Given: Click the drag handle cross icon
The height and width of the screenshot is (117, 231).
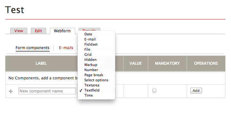Looking at the screenshot, I should click(11, 91).
